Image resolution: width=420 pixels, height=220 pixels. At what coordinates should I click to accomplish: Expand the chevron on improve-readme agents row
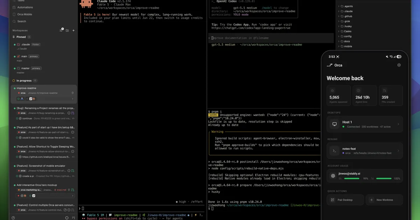coord(72,99)
